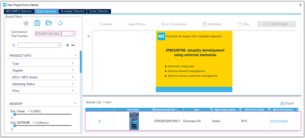
Task: Close the New Project window
Action: (300, 5)
